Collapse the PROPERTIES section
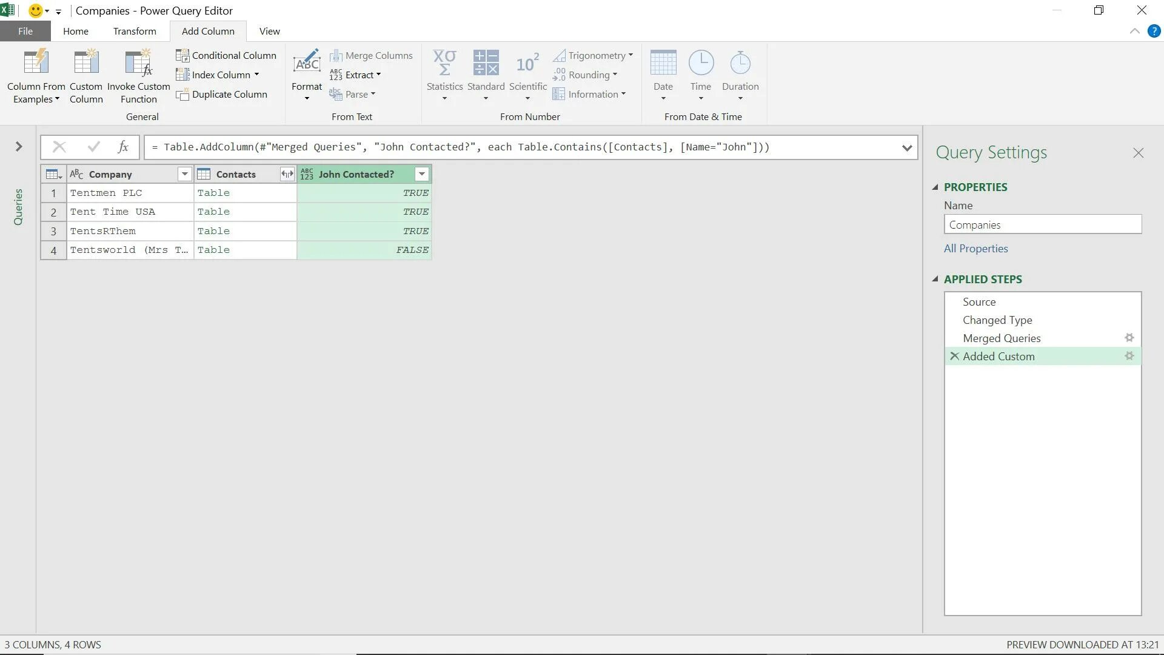 [935, 187]
